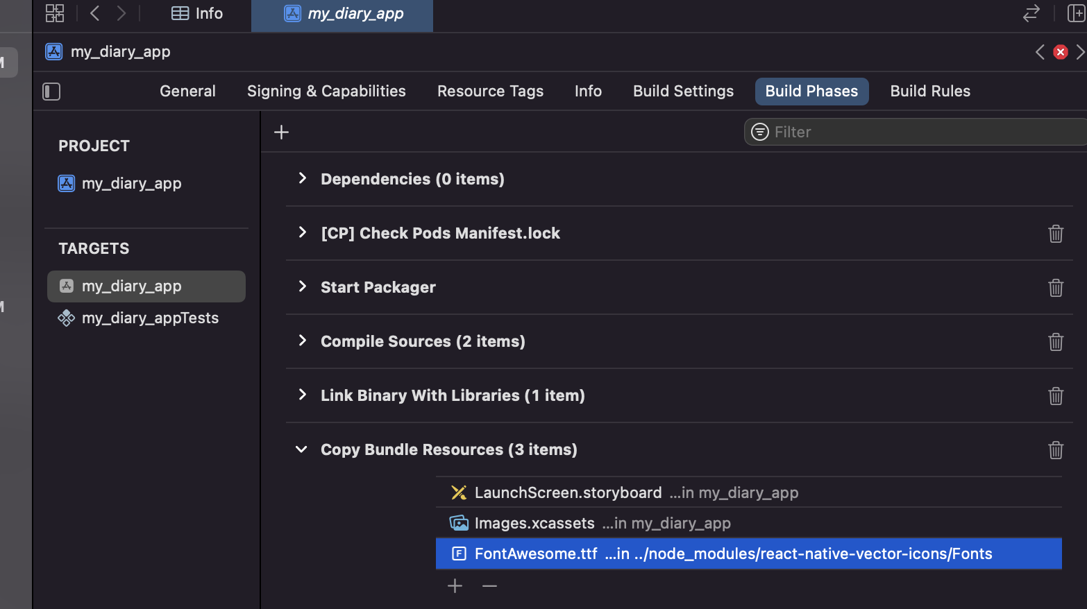Click the Dependencies (0 items) heading
The height and width of the screenshot is (609, 1087).
(x=412, y=179)
